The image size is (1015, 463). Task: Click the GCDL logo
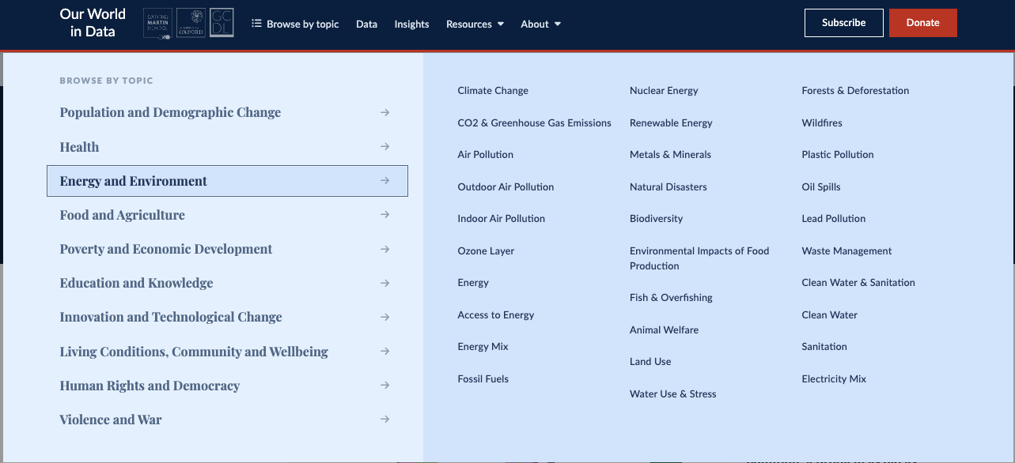(x=222, y=23)
